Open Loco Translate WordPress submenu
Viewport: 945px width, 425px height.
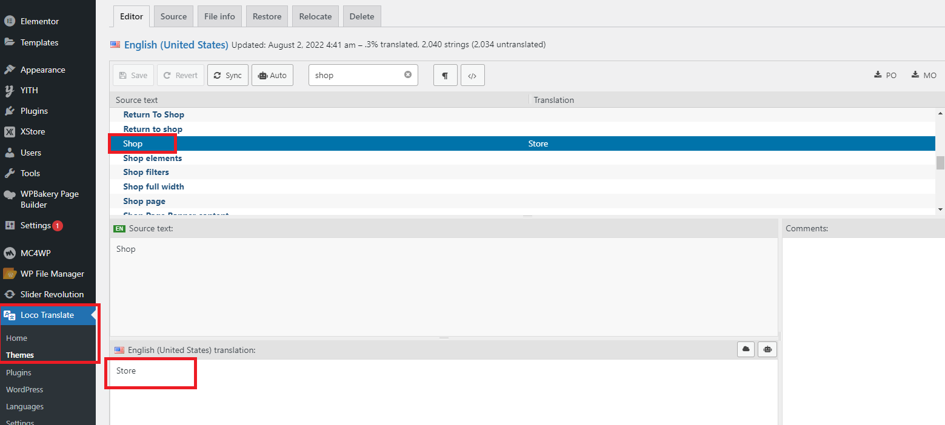tap(24, 389)
